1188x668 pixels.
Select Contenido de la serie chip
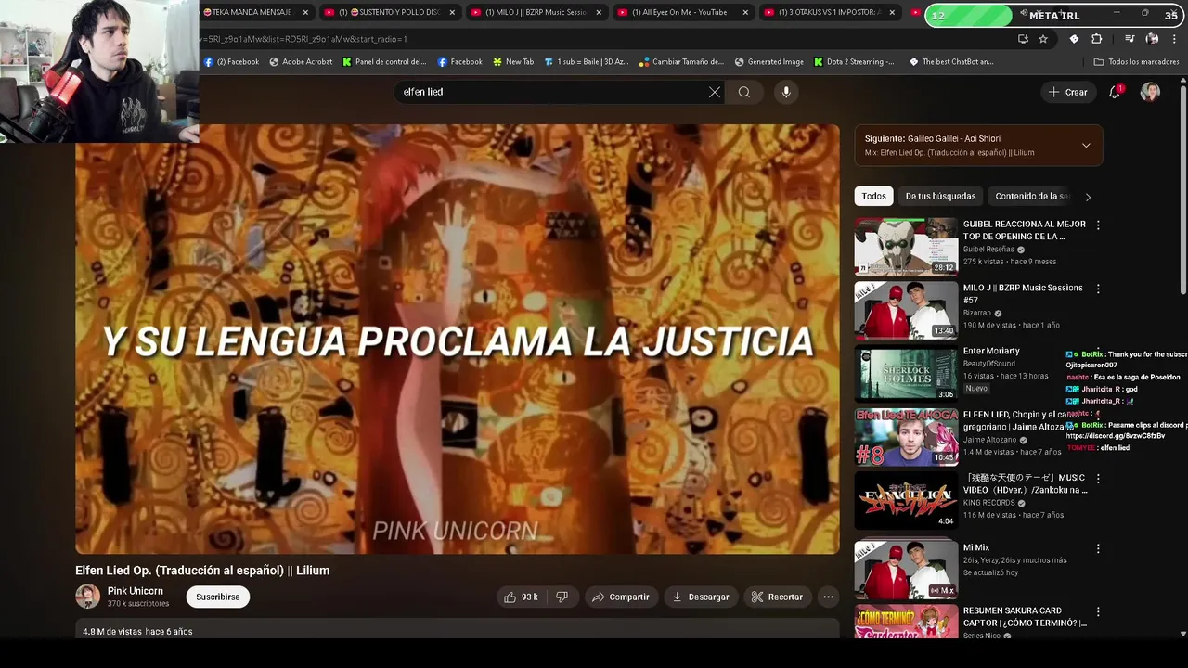point(1031,196)
